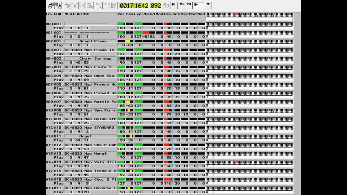The height and width of the screenshot is (195, 347).
Task: Select SC-8820 Map Choir Aah track name
Action: pos(91,145)
